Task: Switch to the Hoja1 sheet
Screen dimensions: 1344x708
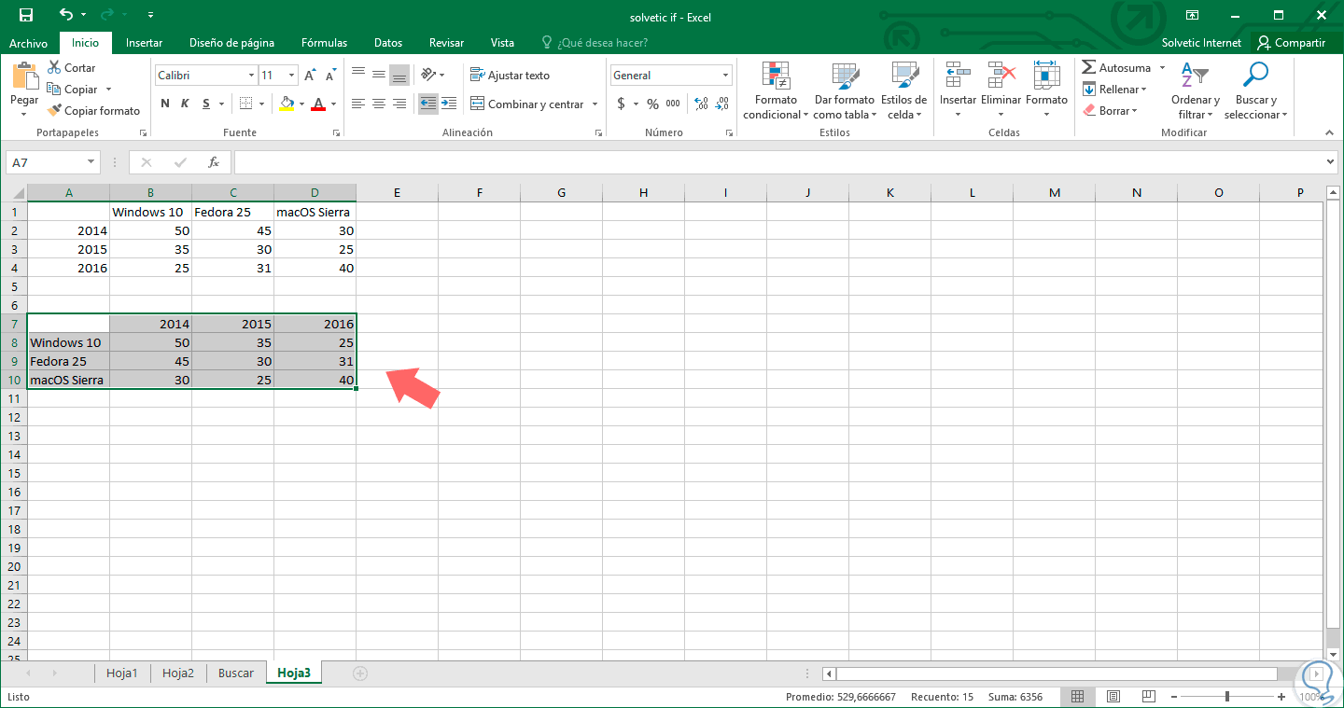Action: click(122, 673)
